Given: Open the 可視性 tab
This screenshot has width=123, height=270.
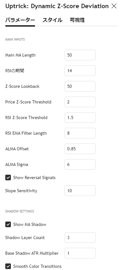Looking at the screenshot, I should pos(77,20).
